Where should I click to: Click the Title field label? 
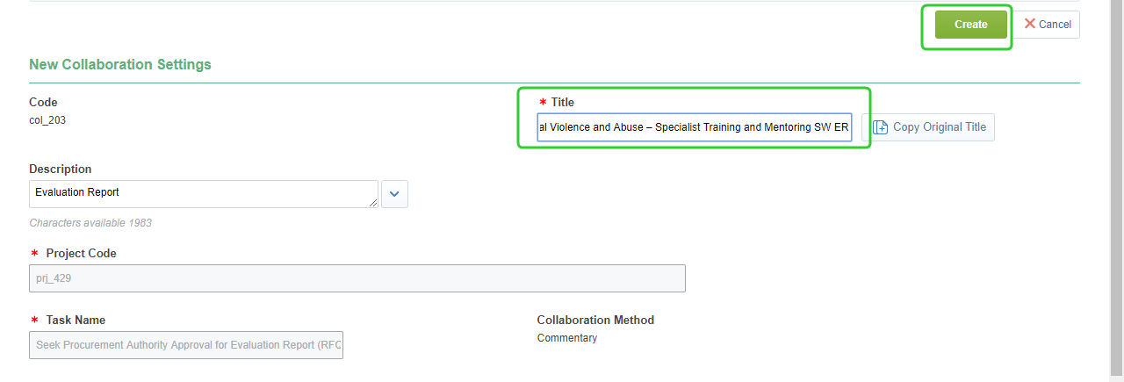(562, 103)
